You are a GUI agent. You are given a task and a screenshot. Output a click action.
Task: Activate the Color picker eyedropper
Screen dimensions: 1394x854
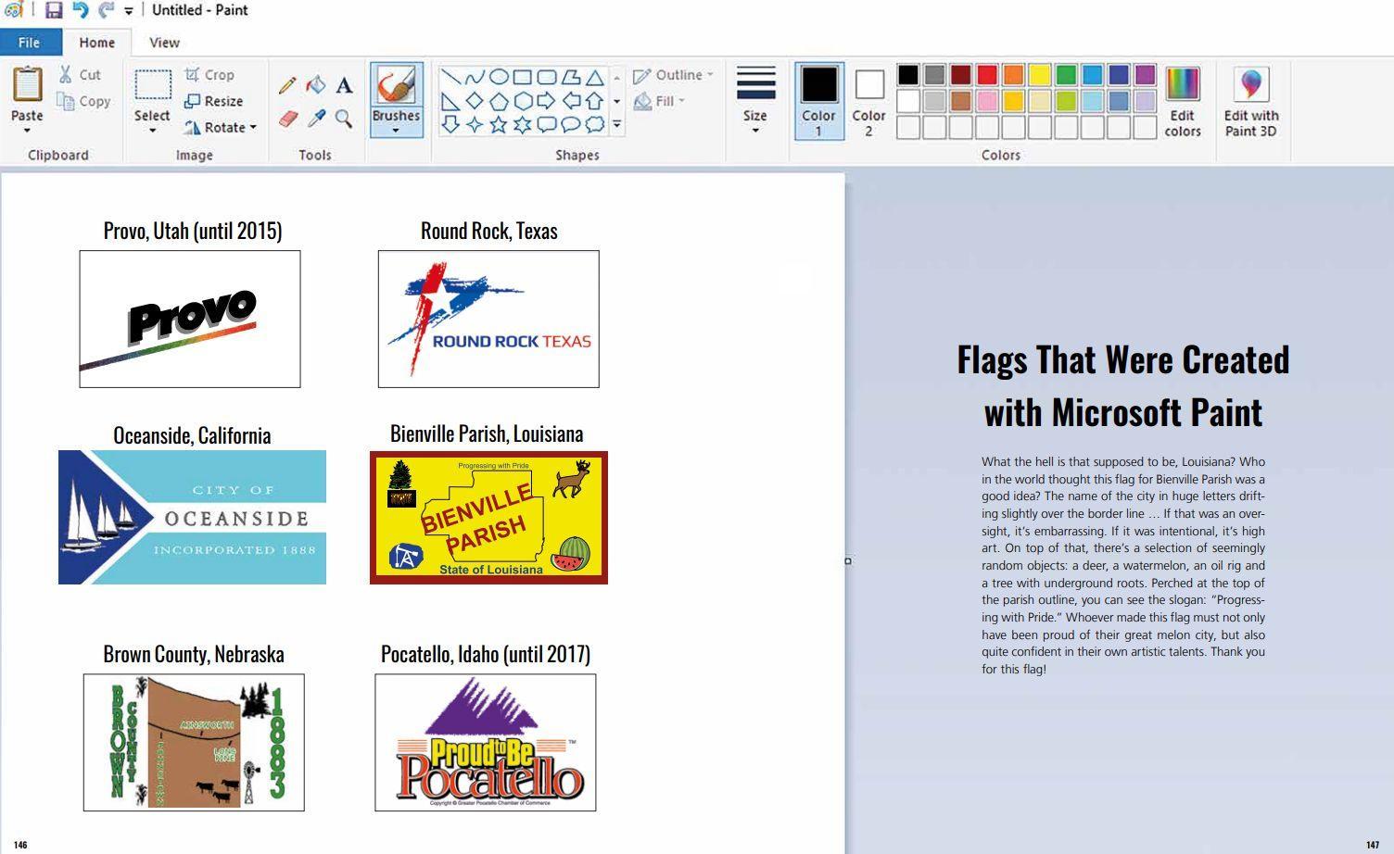(316, 119)
